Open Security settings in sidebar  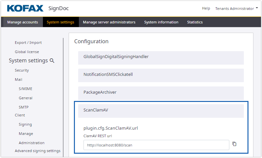click(x=22, y=70)
